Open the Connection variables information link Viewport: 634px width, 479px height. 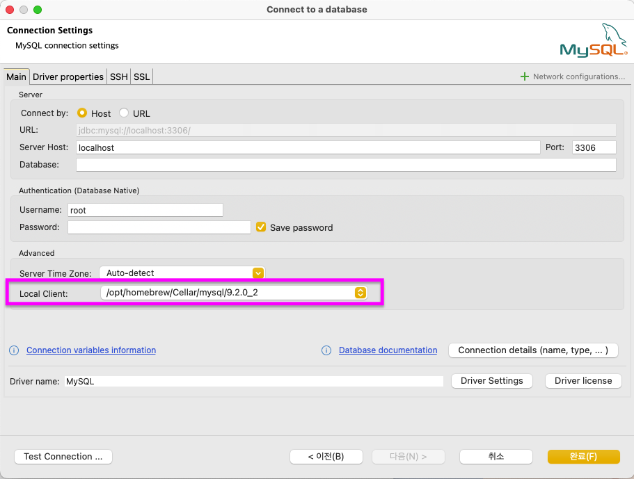(91, 350)
